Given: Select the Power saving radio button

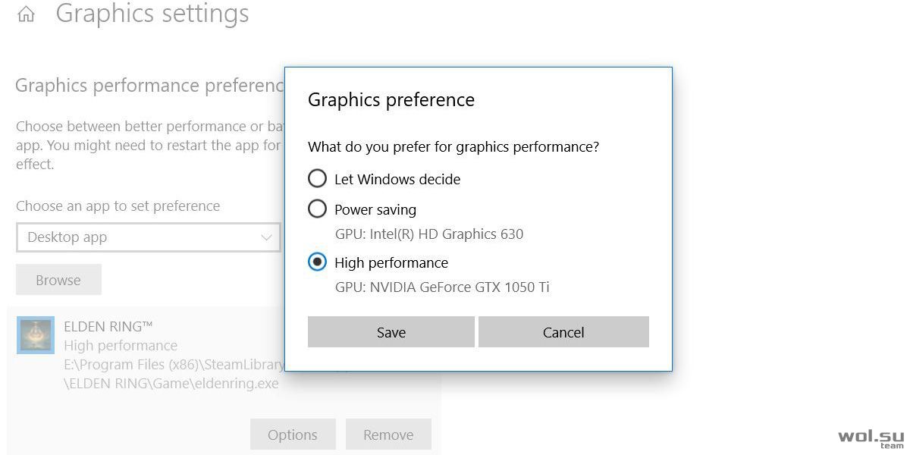Looking at the screenshot, I should coord(317,209).
